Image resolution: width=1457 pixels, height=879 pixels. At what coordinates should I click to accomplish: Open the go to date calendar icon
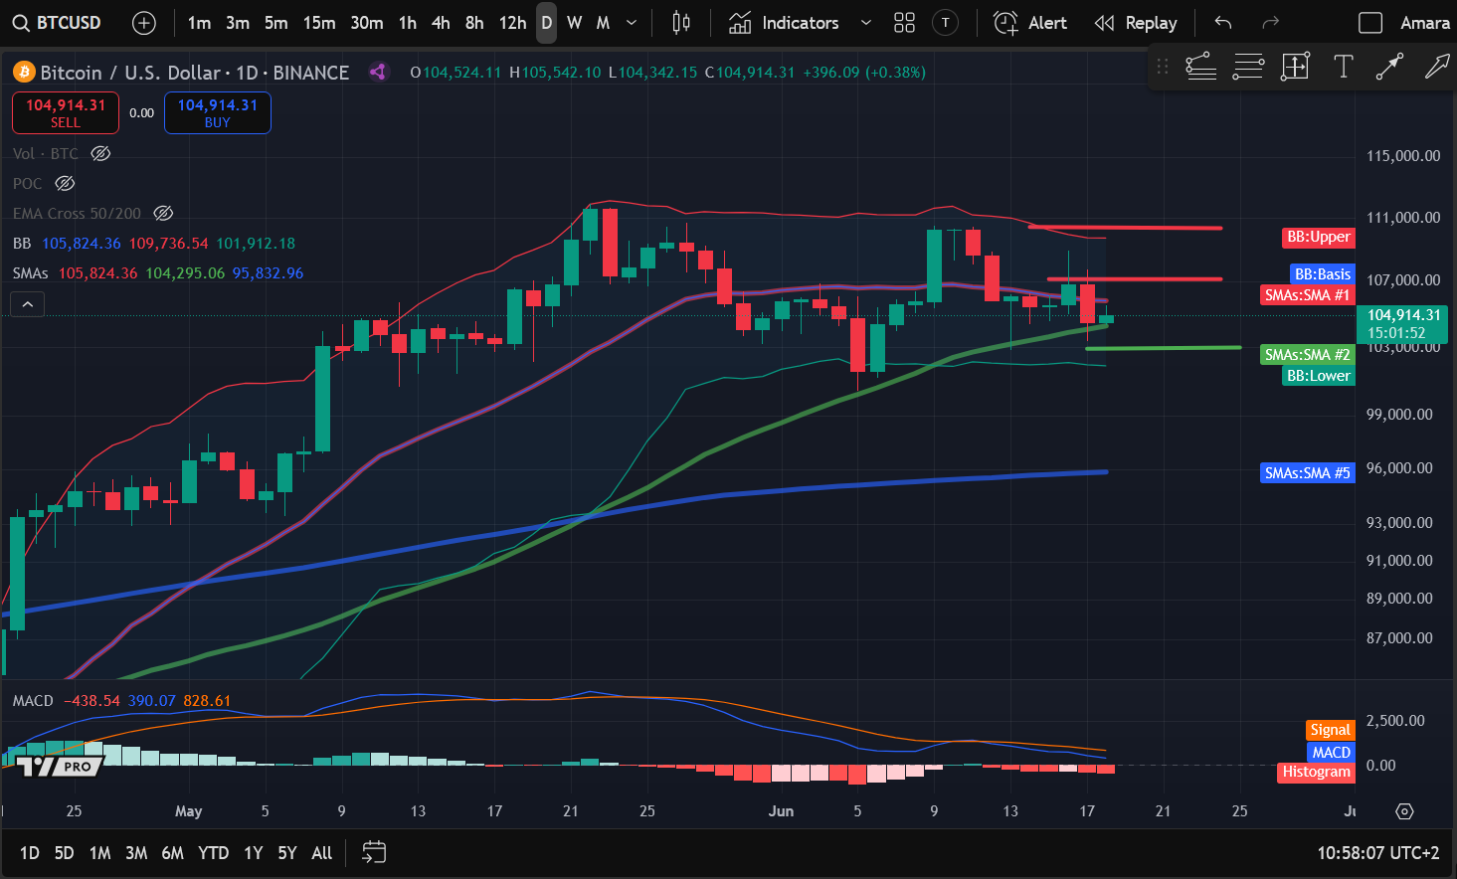(x=374, y=853)
